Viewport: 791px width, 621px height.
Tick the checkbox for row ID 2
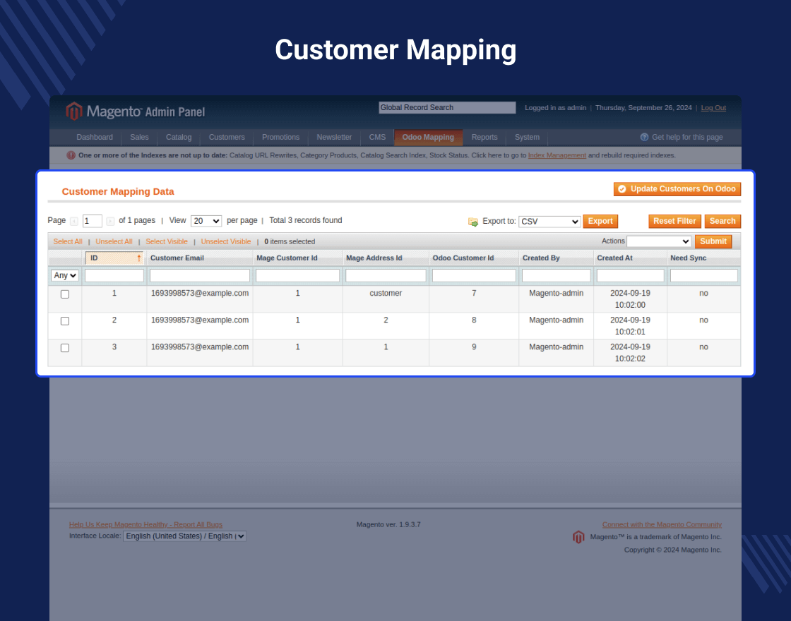(x=65, y=321)
